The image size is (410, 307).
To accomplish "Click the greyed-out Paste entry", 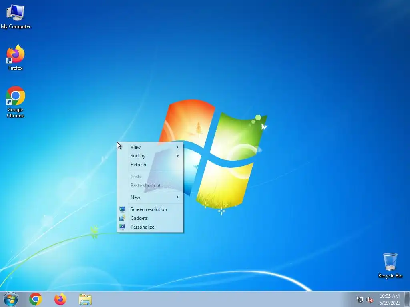I will tap(150, 177).
